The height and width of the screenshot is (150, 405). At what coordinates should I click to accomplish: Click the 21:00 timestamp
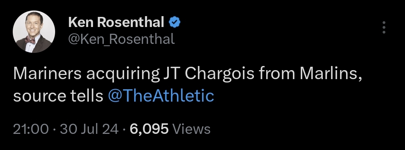click(30, 129)
